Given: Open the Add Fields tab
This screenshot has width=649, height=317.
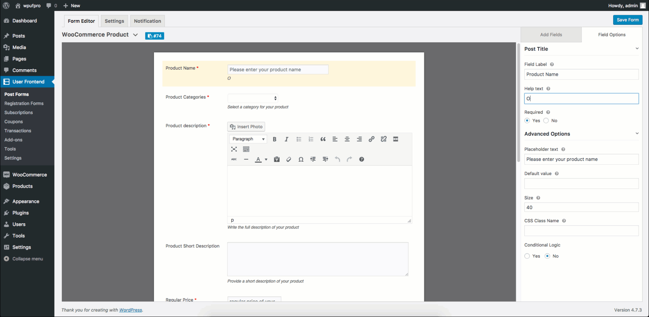Looking at the screenshot, I should tap(551, 35).
